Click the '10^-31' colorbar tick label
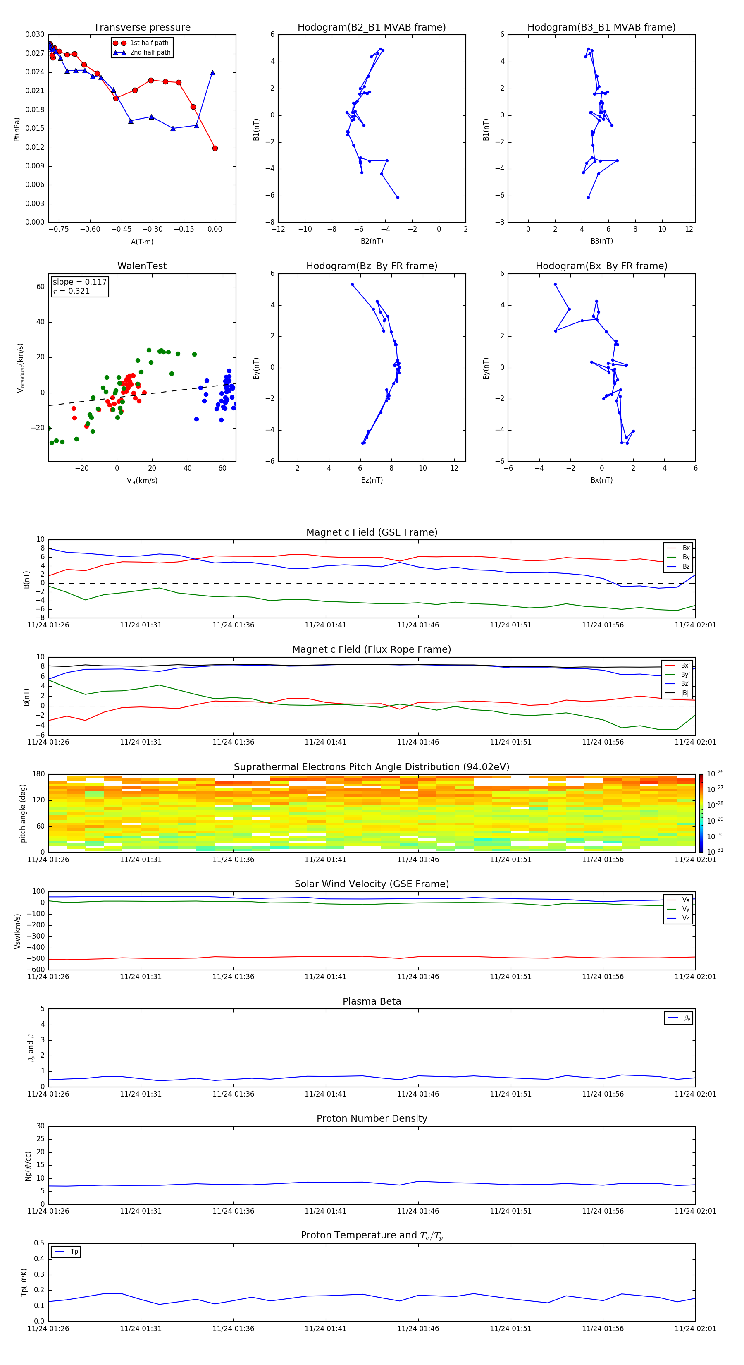This screenshot has height=1365, width=744. point(715,852)
